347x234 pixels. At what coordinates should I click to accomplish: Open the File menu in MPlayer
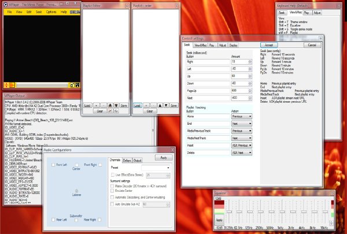coord(9,12)
